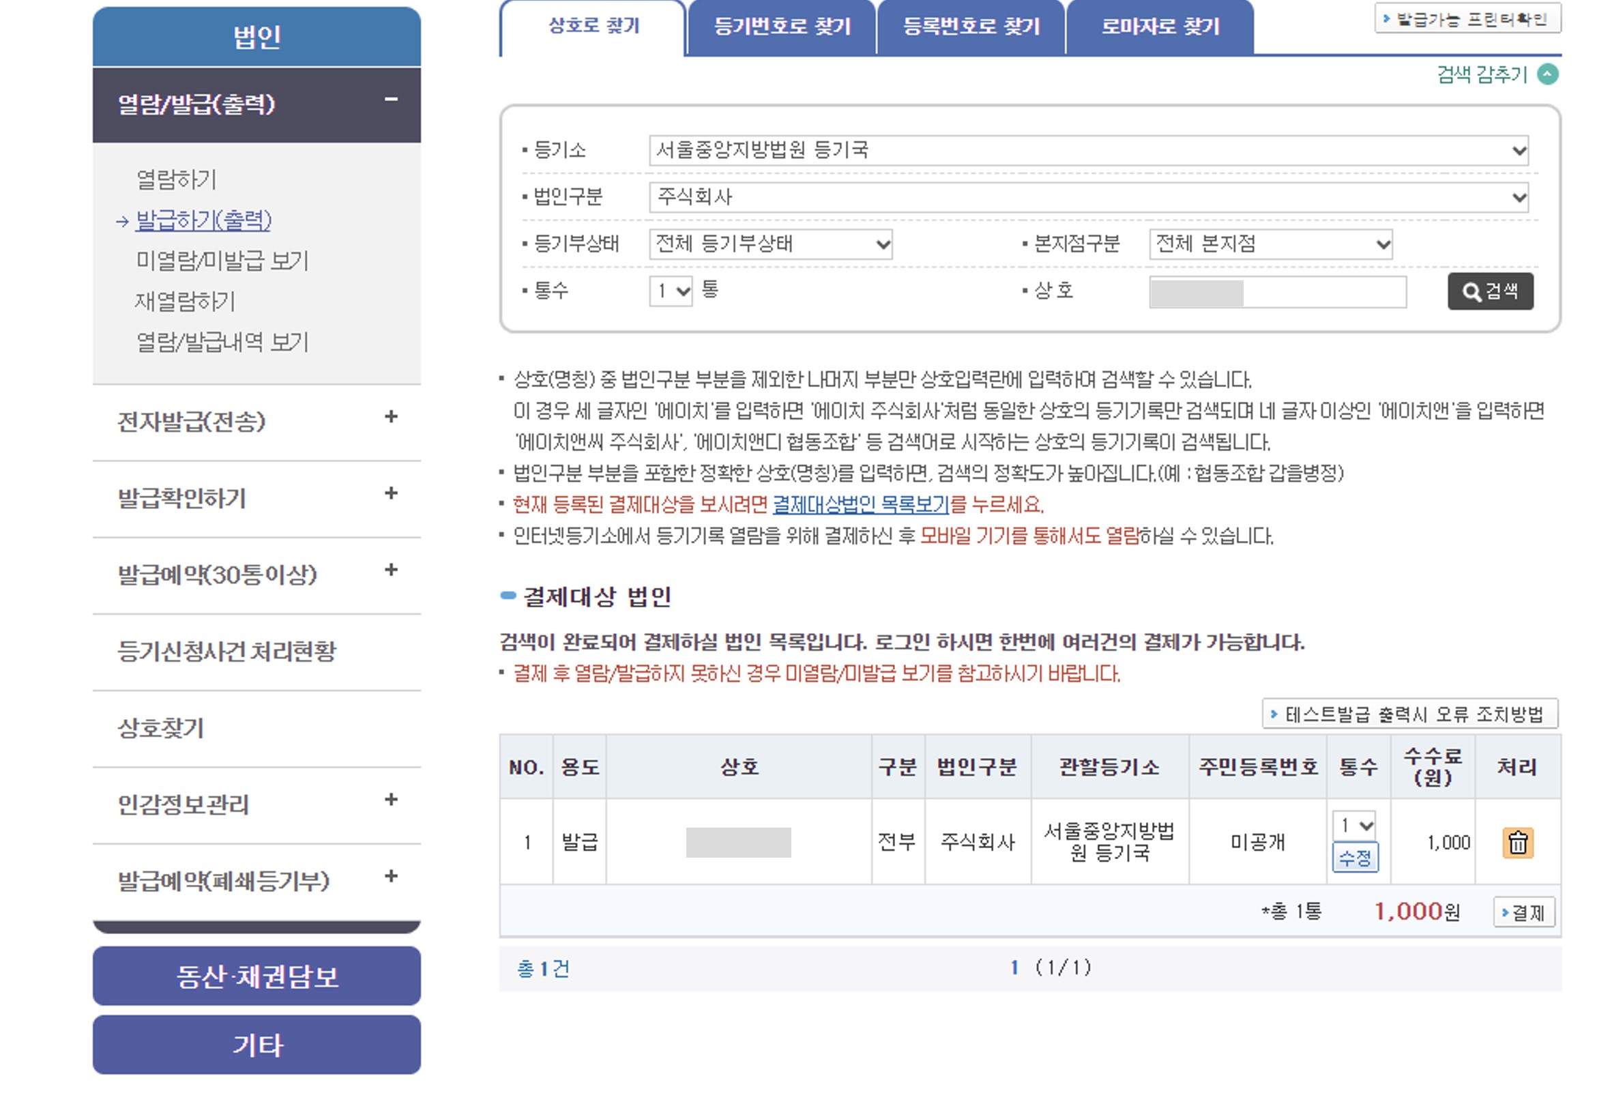Image resolution: width=1597 pixels, height=1119 pixels.
Task: Switch to 로마자로 찾기 tab
Action: point(1160,27)
